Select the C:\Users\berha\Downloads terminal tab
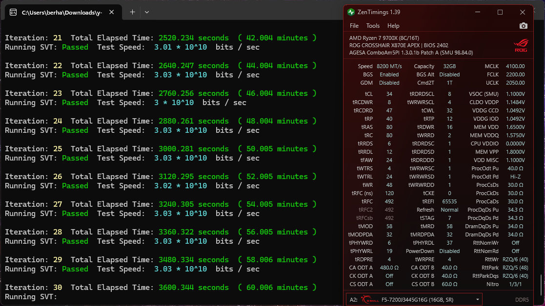The height and width of the screenshot is (306, 545). pos(63,13)
